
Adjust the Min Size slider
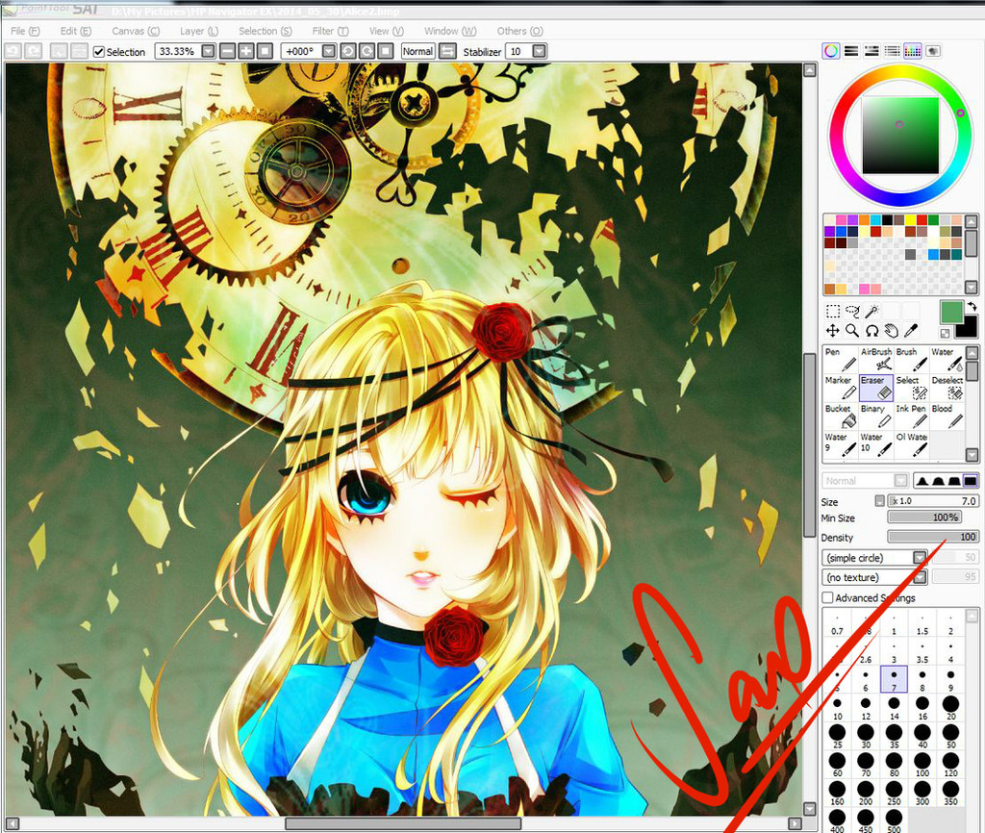click(x=923, y=517)
